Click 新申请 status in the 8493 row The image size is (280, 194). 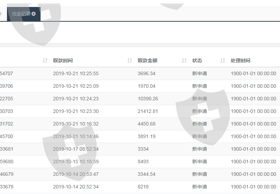coord(200,161)
